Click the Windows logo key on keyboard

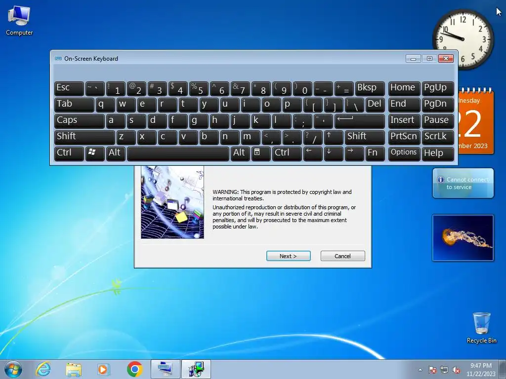[95, 153]
